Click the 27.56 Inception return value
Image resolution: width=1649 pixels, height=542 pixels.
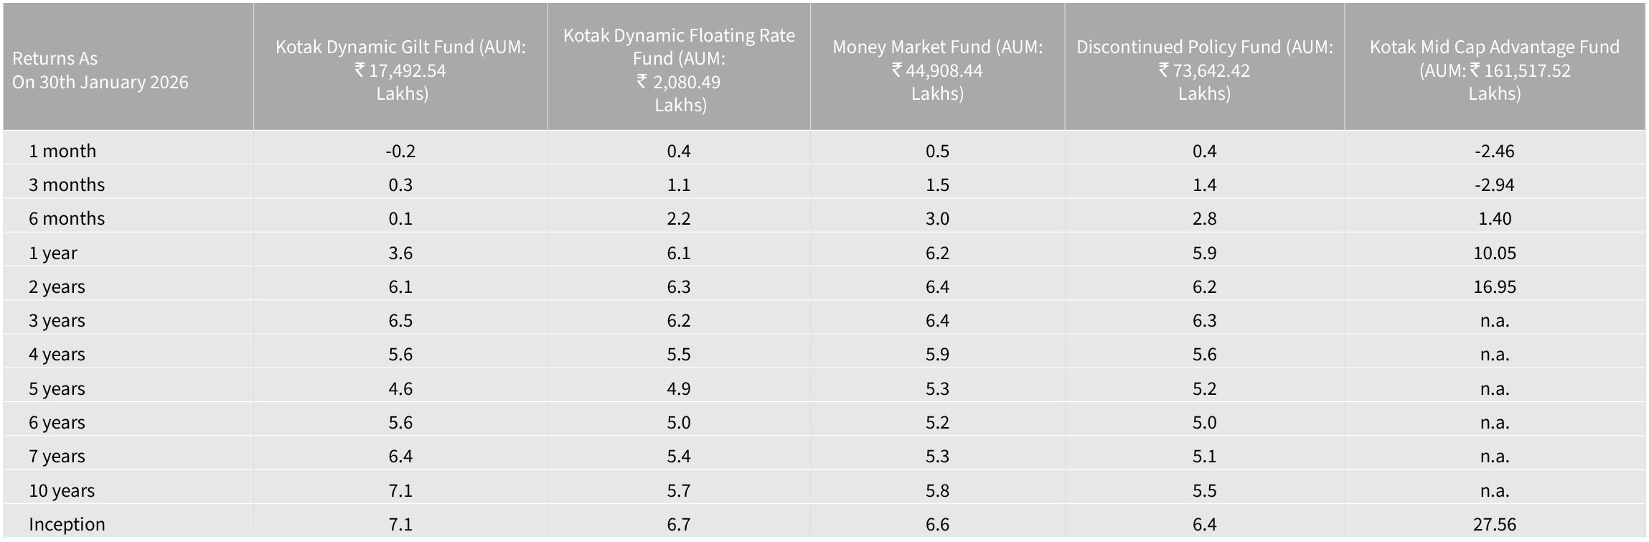pos(1495,524)
